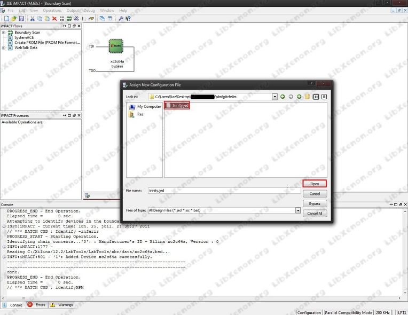Screen dimensions: 408x315
Task: Click the green Initialize Chain icon
Action: [x=69, y=19]
